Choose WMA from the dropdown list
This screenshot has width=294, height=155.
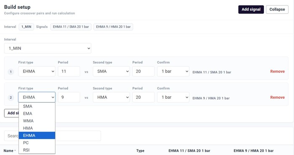(x=37, y=121)
